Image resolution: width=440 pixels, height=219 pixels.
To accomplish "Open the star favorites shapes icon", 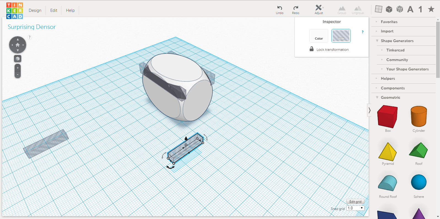I will tap(431, 9).
